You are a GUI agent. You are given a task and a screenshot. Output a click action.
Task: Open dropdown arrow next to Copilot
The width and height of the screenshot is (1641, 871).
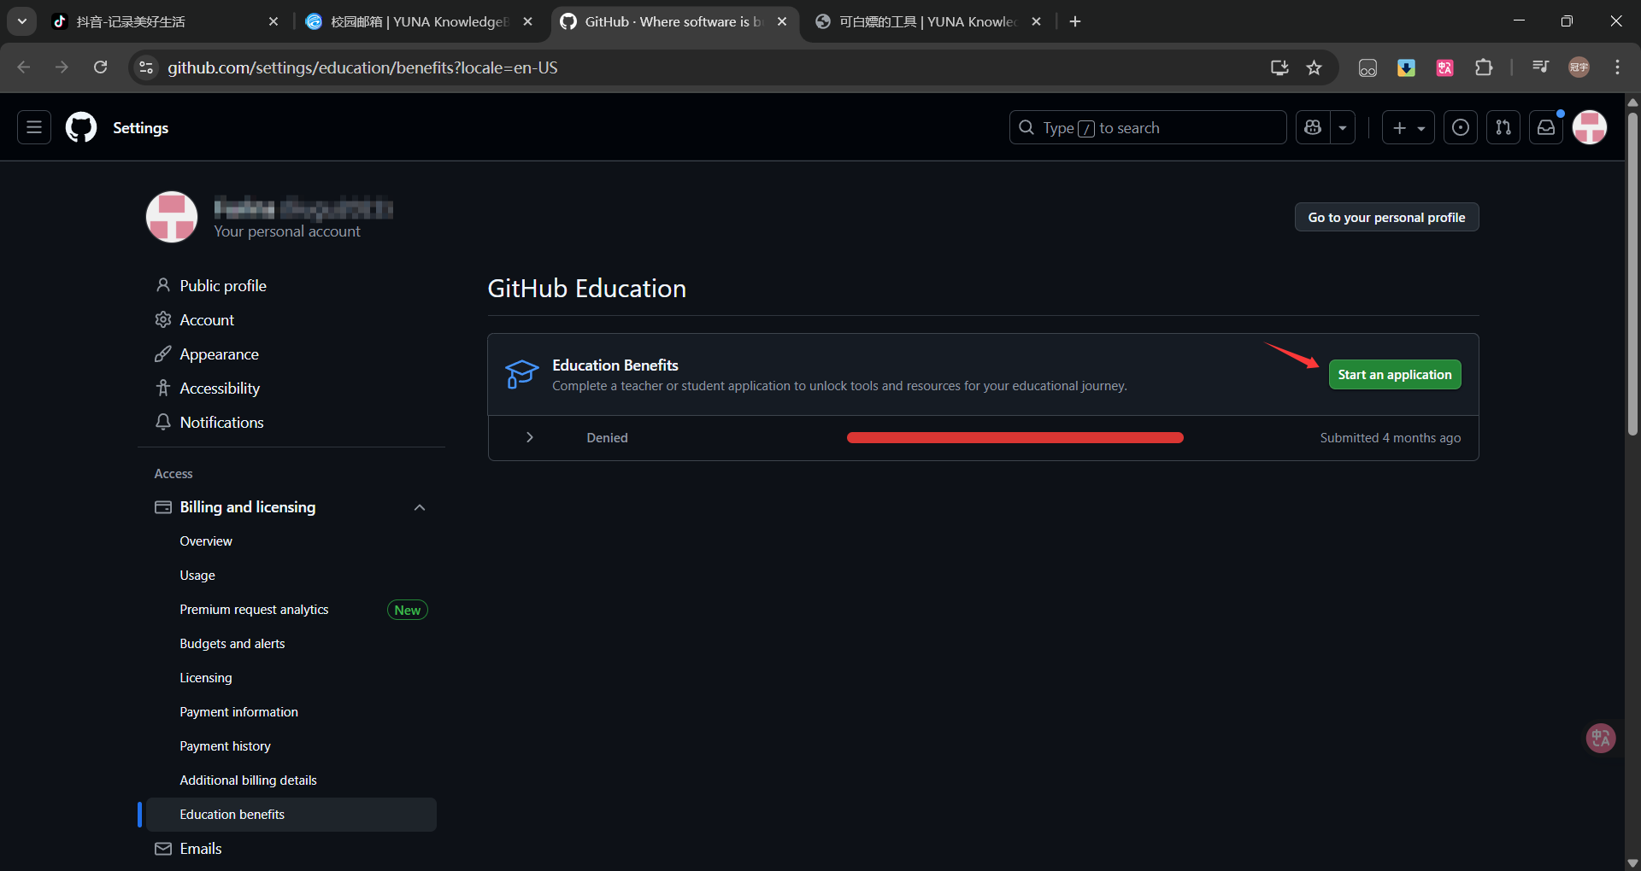tap(1343, 127)
